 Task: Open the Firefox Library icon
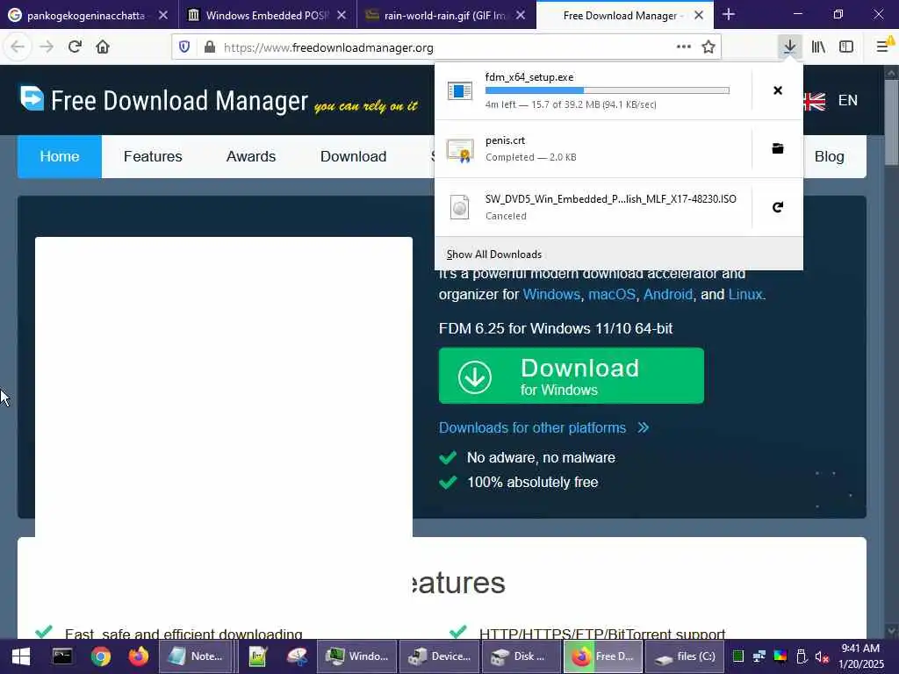click(818, 47)
